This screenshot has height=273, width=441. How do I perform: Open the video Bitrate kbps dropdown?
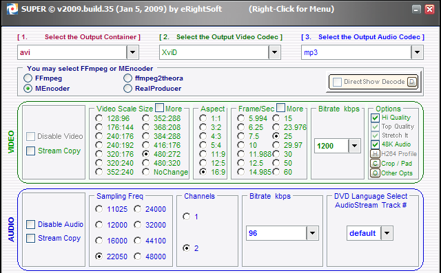pyautogui.click(x=354, y=146)
